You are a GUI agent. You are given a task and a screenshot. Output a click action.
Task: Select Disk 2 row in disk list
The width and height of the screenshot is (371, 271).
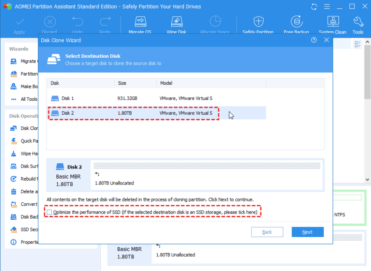tap(156, 113)
